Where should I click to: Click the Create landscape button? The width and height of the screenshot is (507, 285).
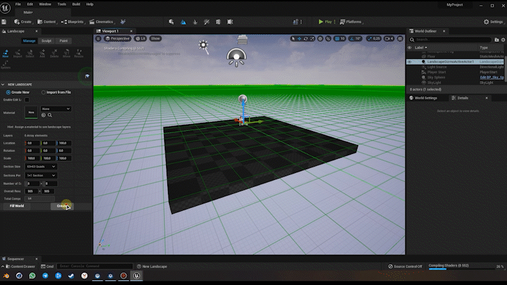point(62,206)
